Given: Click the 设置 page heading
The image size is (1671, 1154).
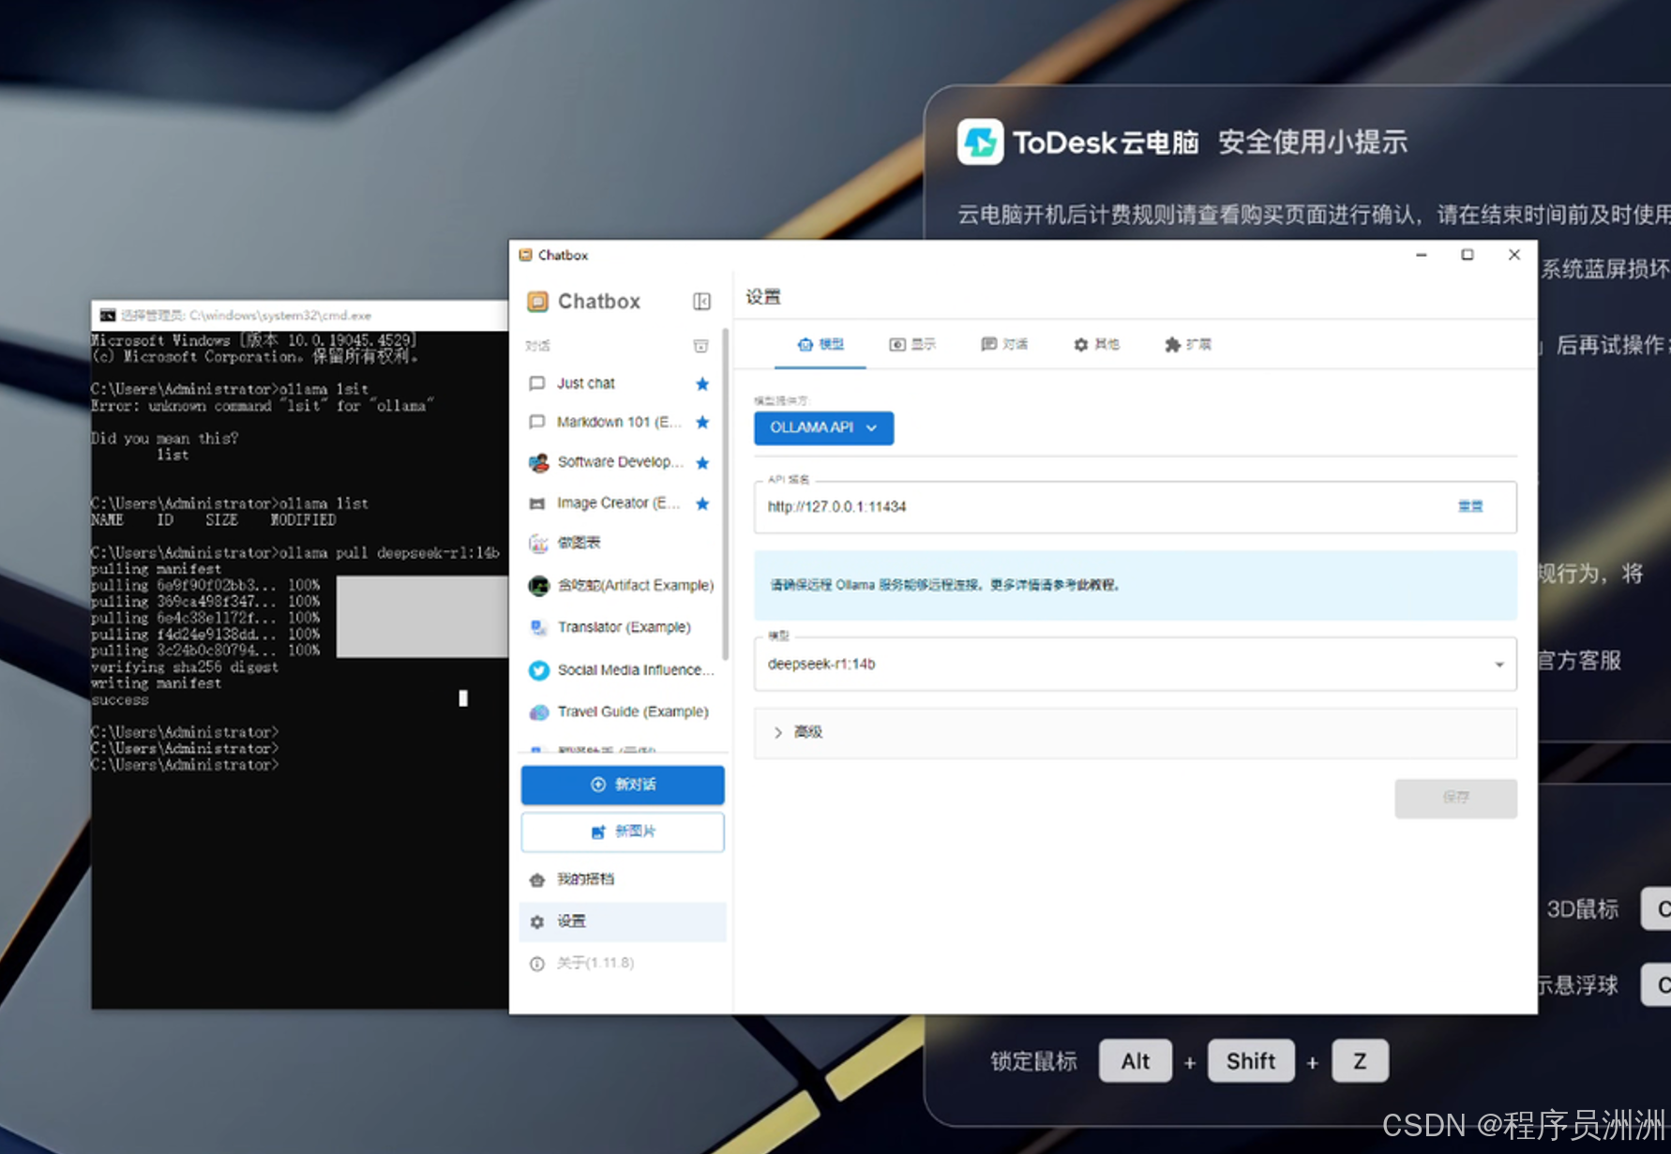Looking at the screenshot, I should 763,297.
